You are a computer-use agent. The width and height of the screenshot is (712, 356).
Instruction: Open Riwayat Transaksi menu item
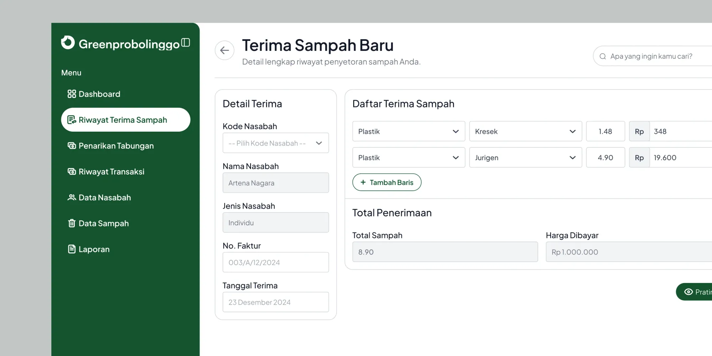pos(126,172)
